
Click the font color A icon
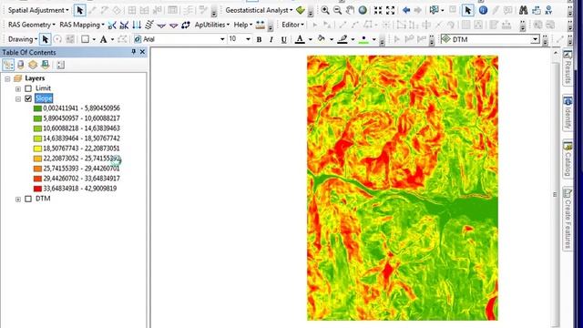tap(300, 39)
